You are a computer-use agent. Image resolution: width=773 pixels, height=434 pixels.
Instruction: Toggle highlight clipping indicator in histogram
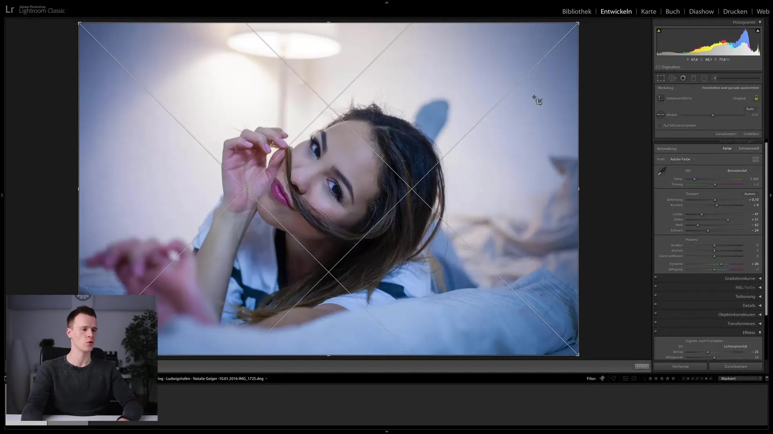[758, 31]
